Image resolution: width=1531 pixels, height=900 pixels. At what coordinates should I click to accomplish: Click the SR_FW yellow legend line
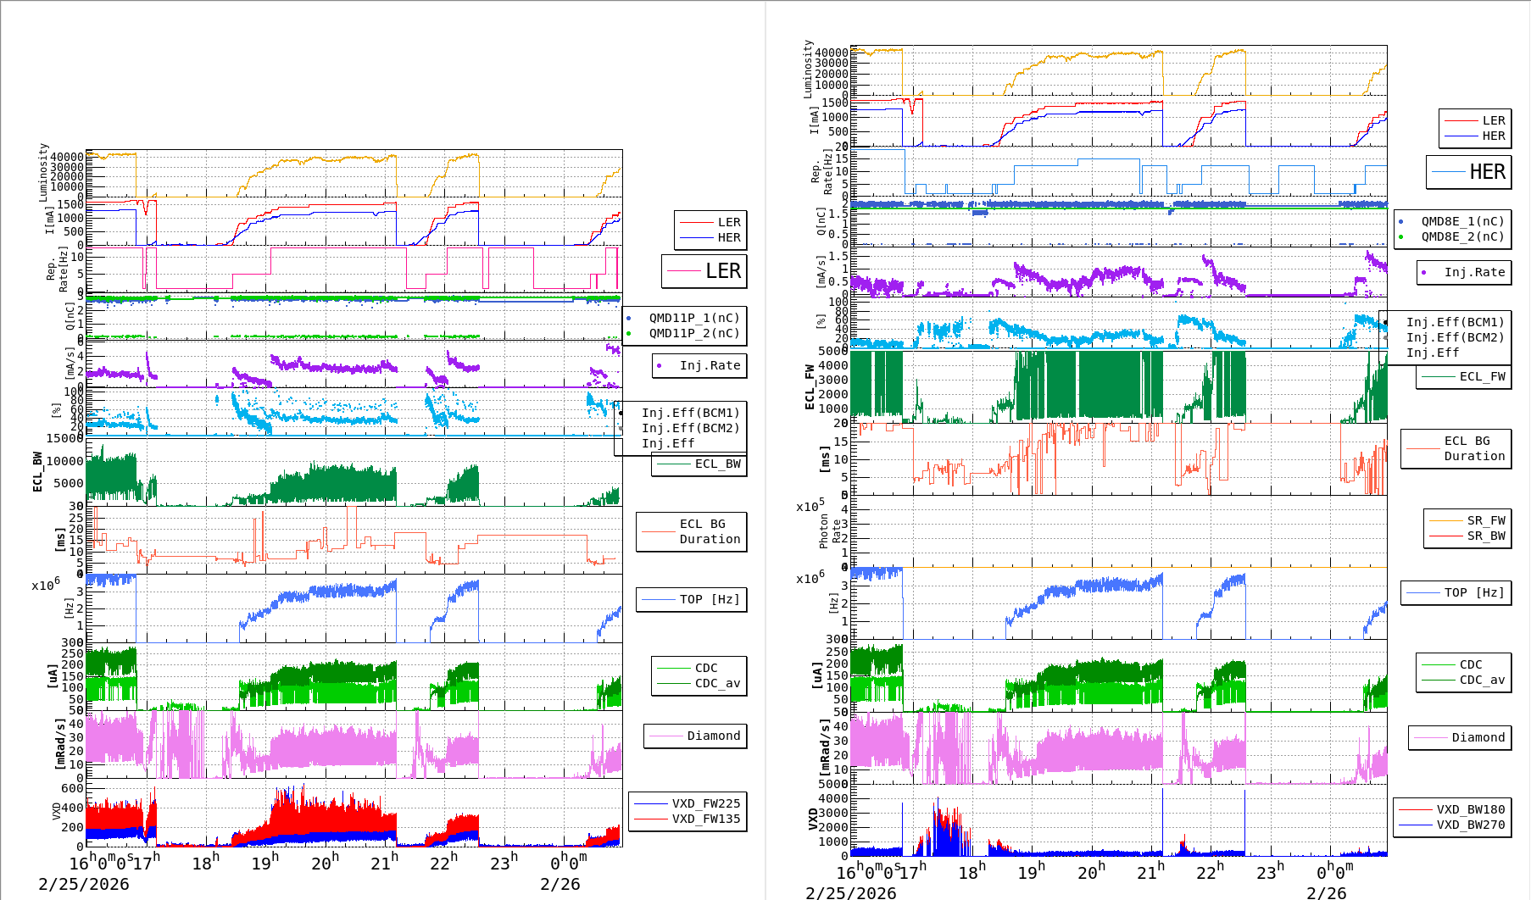pyautogui.click(x=1446, y=520)
